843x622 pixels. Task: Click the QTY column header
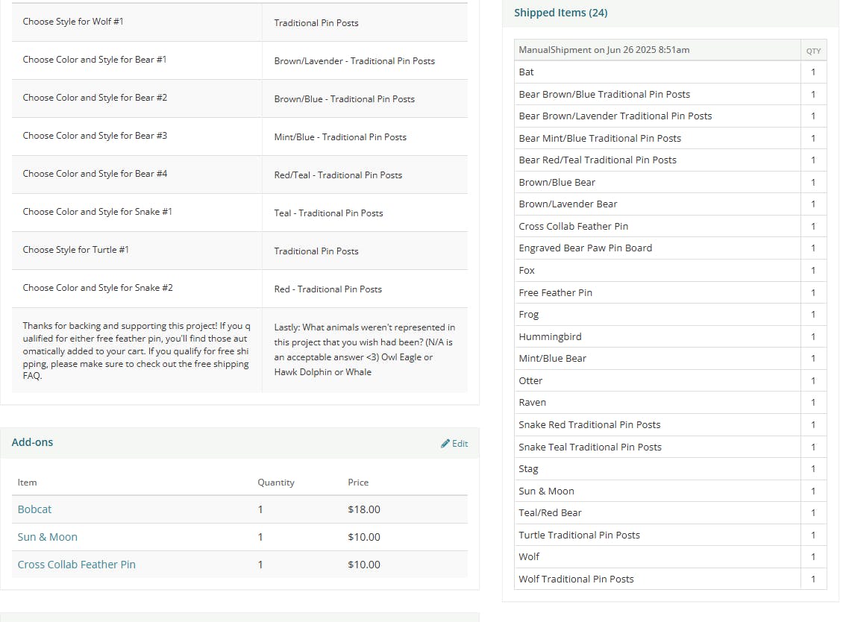point(813,51)
